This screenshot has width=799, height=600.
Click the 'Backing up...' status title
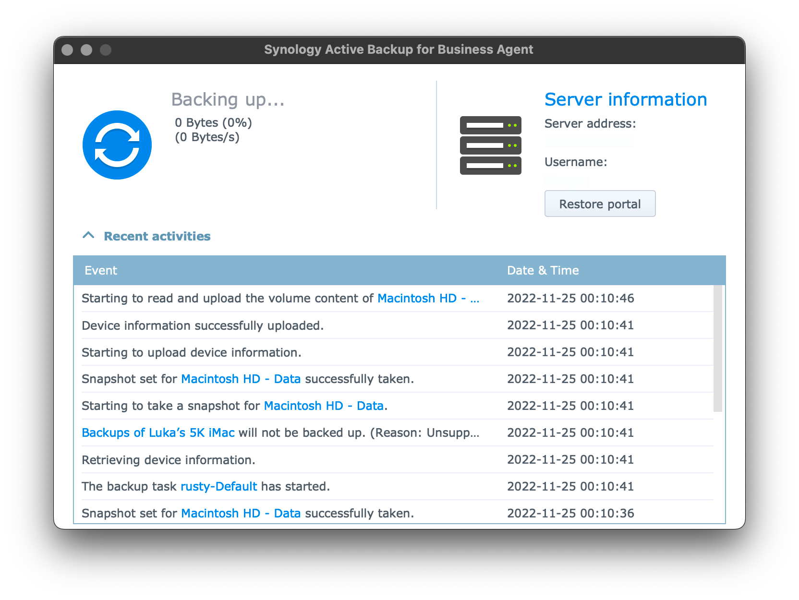(228, 100)
